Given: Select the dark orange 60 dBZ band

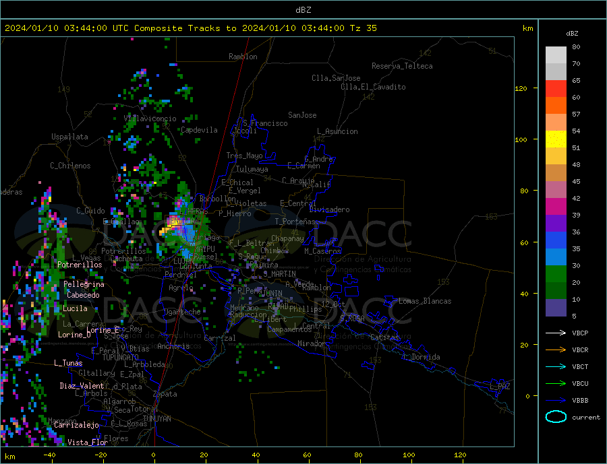Looking at the screenshot, I should 556,106.
